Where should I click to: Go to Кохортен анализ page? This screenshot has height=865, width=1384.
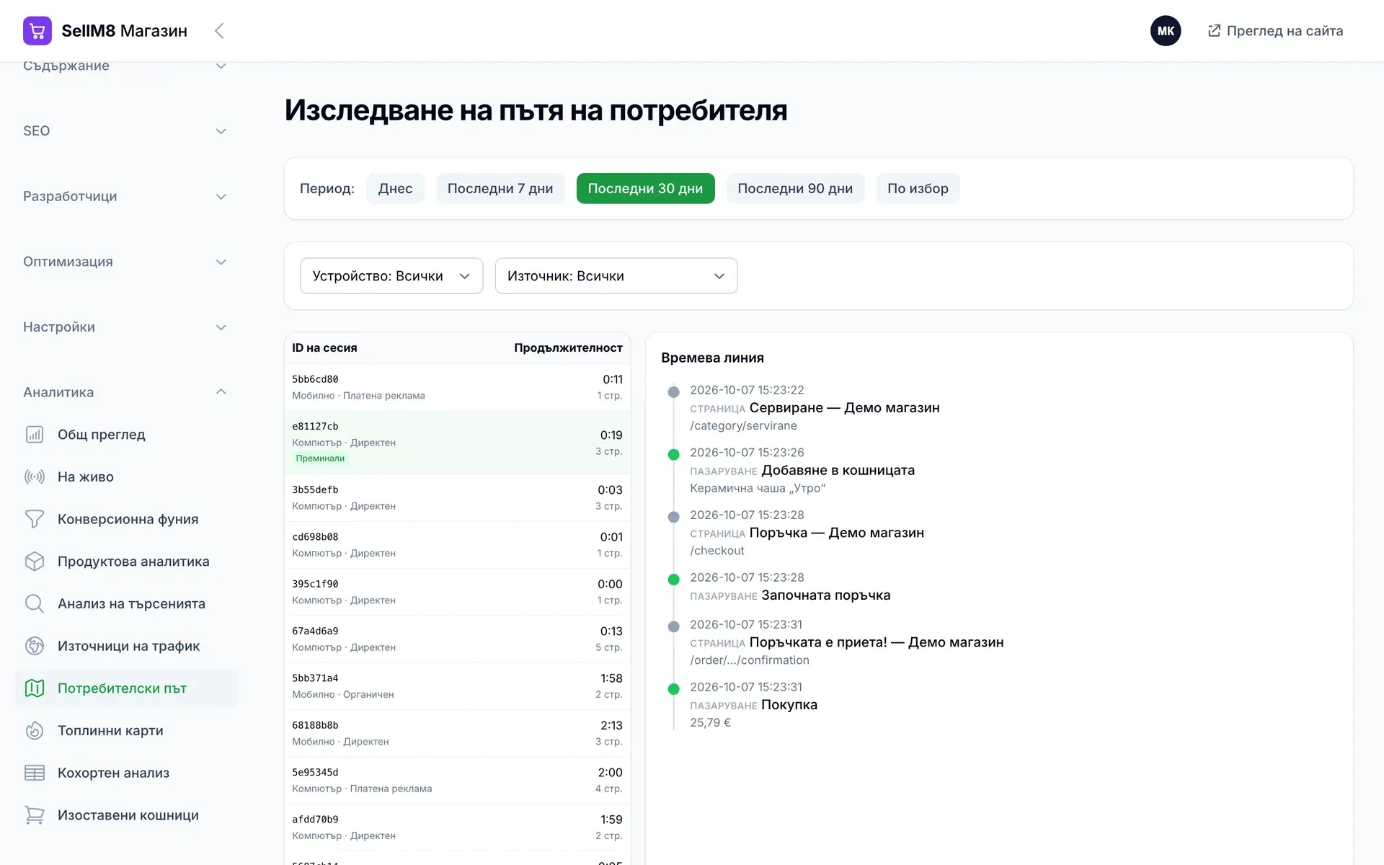click(127, 773)
